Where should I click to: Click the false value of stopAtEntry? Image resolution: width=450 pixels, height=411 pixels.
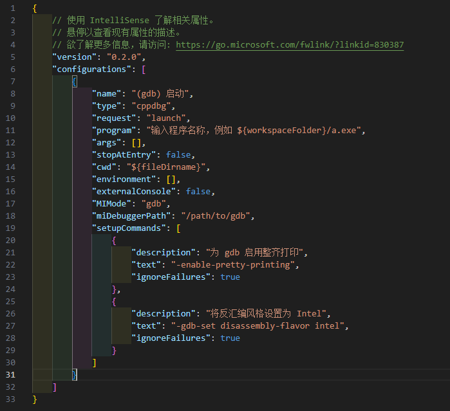coord(178,155)
